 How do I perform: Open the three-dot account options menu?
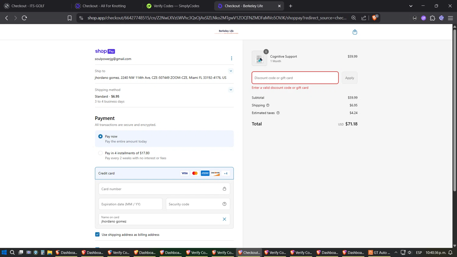click(231, 58)
